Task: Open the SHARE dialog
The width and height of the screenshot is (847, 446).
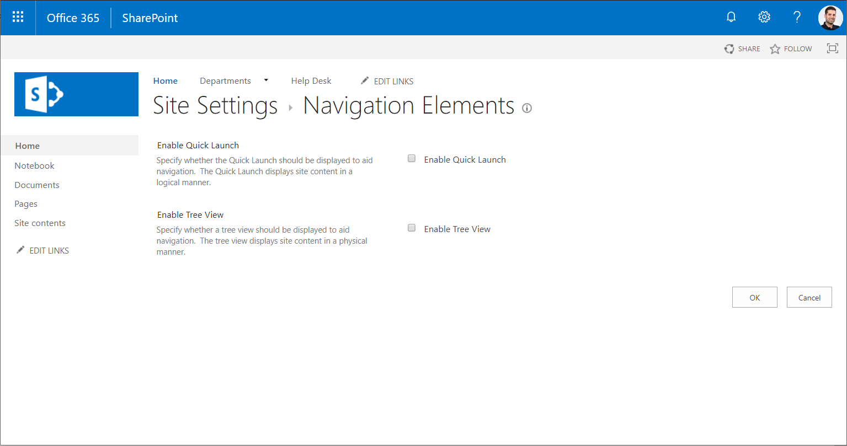Action: point(742,49)
